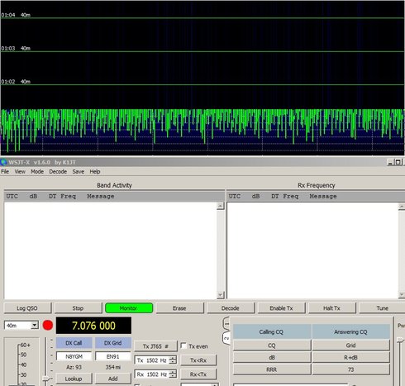Click the 01:04 40m waterfall label
The width and height of the screenshot is (405, 386).
16,15
